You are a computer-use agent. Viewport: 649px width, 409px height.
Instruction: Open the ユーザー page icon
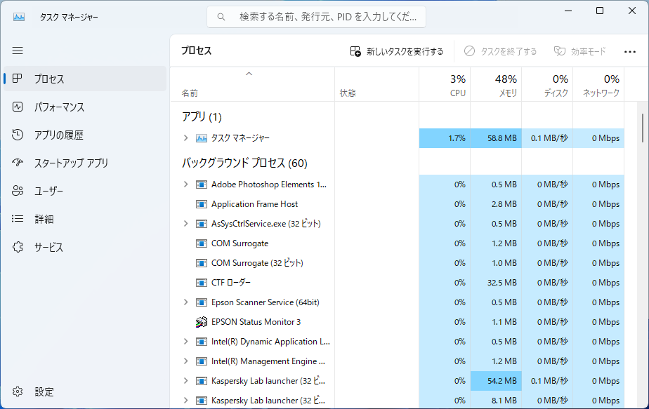point(18,191)
